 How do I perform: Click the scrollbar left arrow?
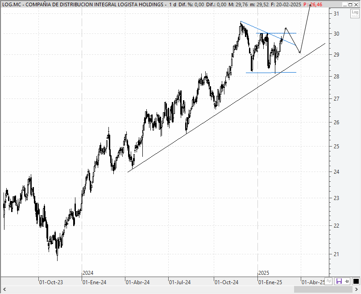4,289
